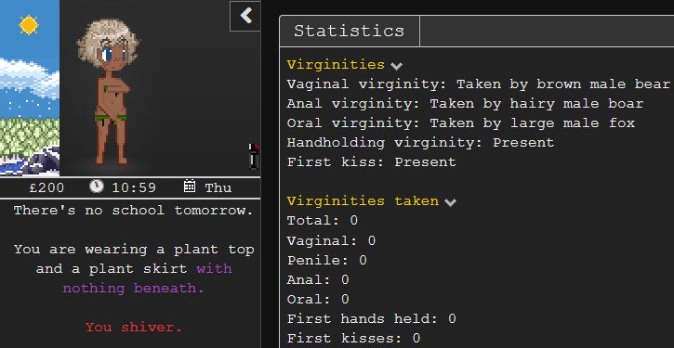Click 'There's no school tomorrow.' message

134,211
